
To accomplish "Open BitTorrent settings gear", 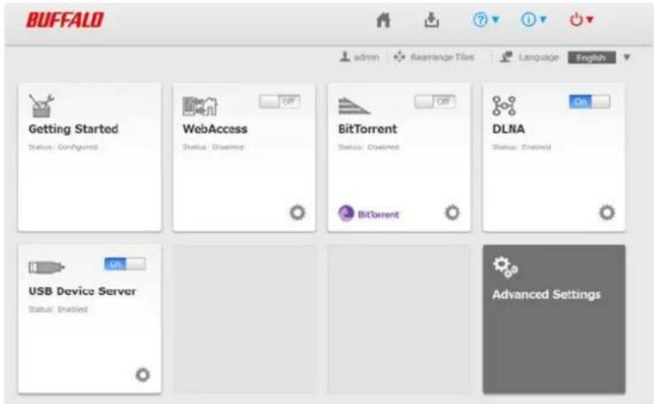I will click(x=452, y=213).
